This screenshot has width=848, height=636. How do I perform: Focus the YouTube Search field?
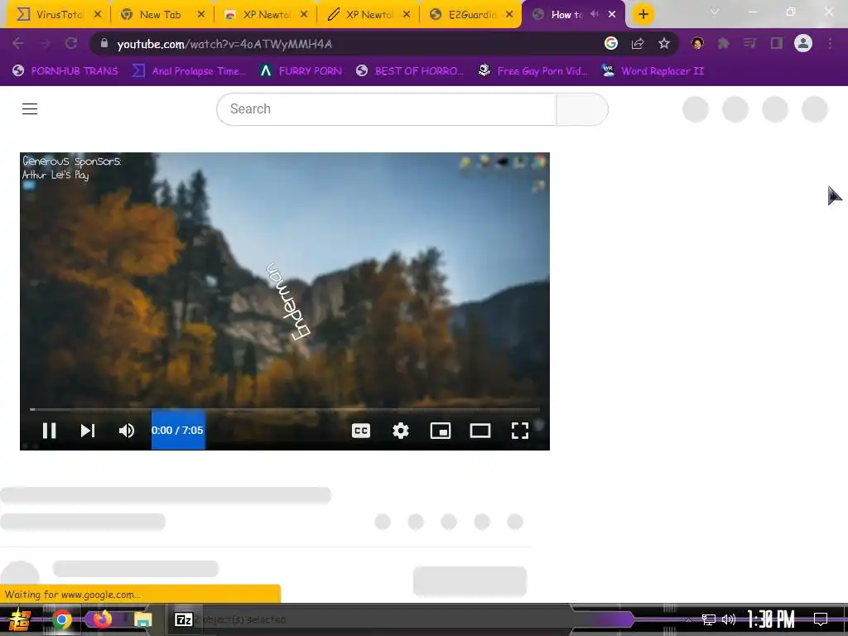pyautogui.click(x=386, y=108)
